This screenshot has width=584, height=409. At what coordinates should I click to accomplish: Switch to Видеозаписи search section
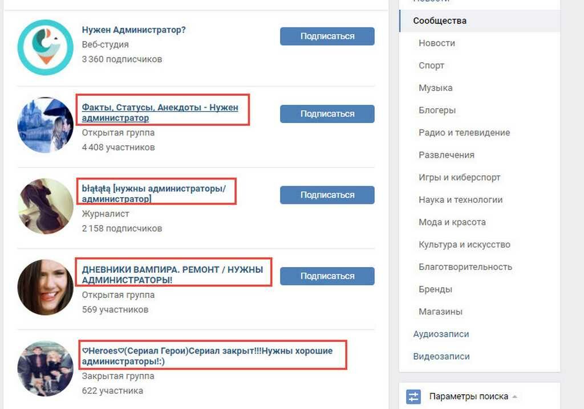click(441, 357)
